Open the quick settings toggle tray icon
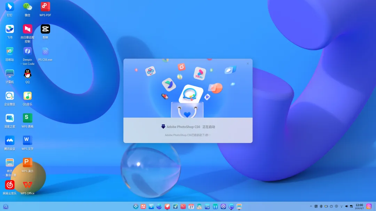 tap(351, 206)
